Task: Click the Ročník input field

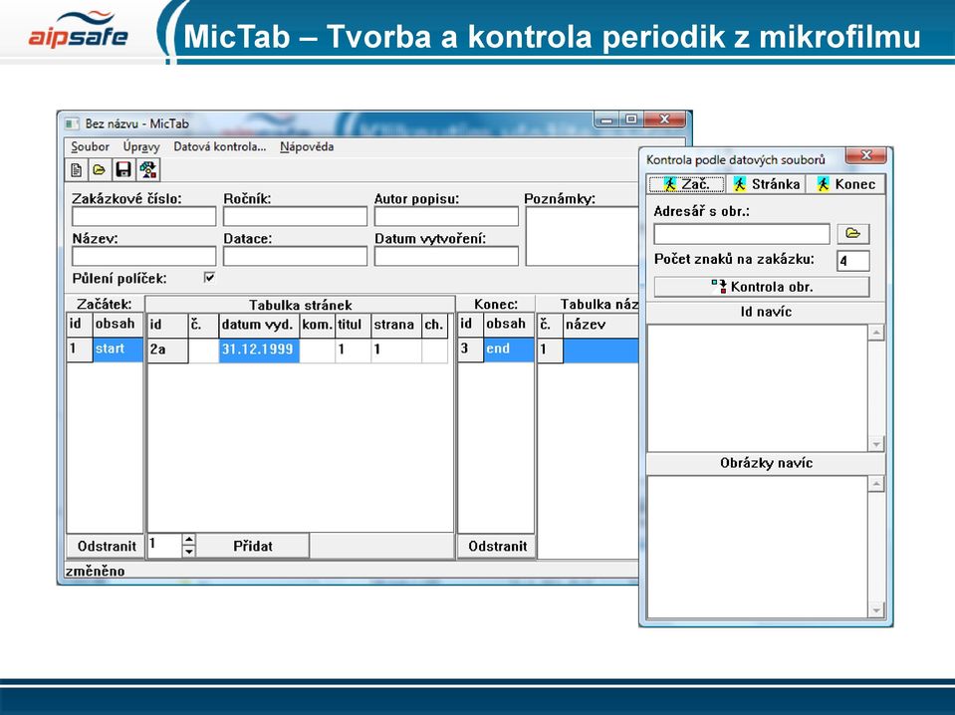Action: coord(295,216)
